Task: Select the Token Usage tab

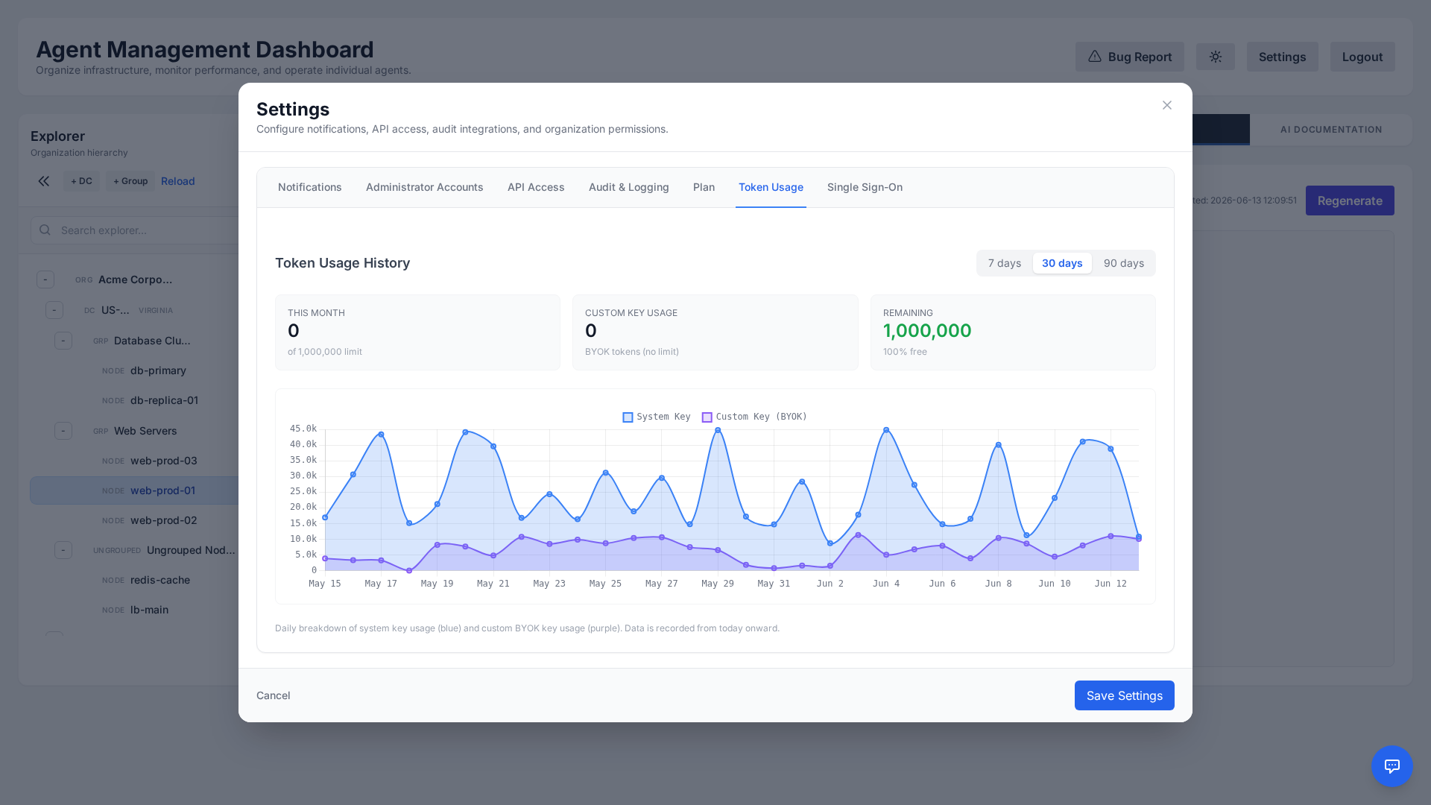Action: point(771,187)
